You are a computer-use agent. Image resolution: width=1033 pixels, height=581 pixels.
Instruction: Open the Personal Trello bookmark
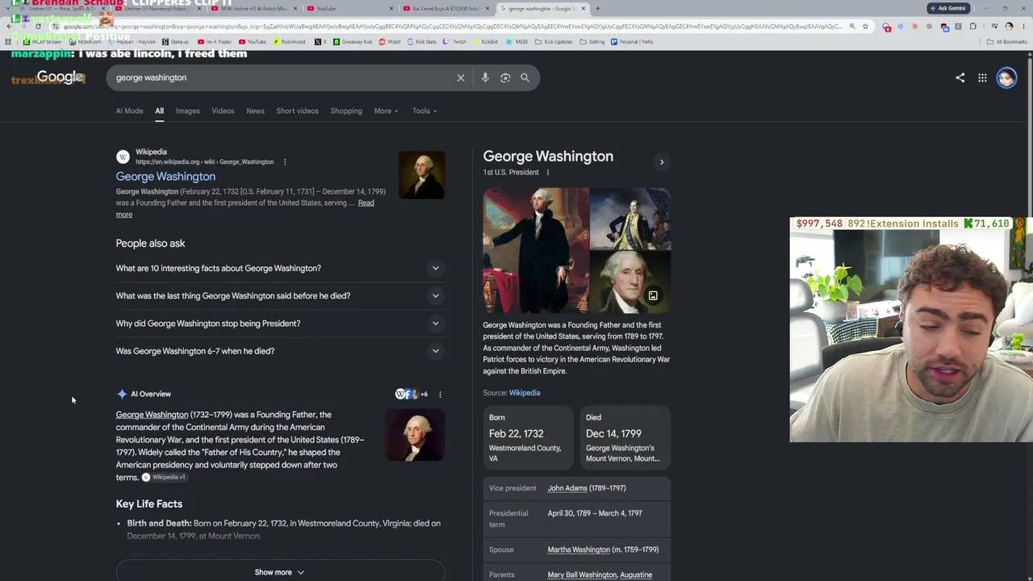pos(632,41)
